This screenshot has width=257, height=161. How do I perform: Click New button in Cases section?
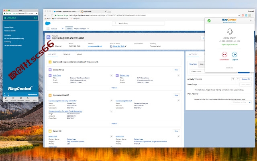(176, 131)
